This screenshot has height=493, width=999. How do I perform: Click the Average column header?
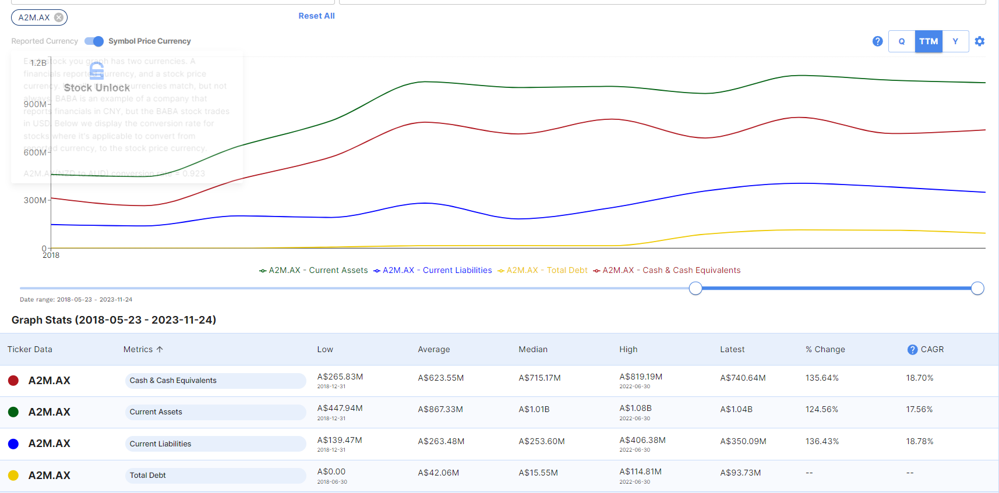434,349
